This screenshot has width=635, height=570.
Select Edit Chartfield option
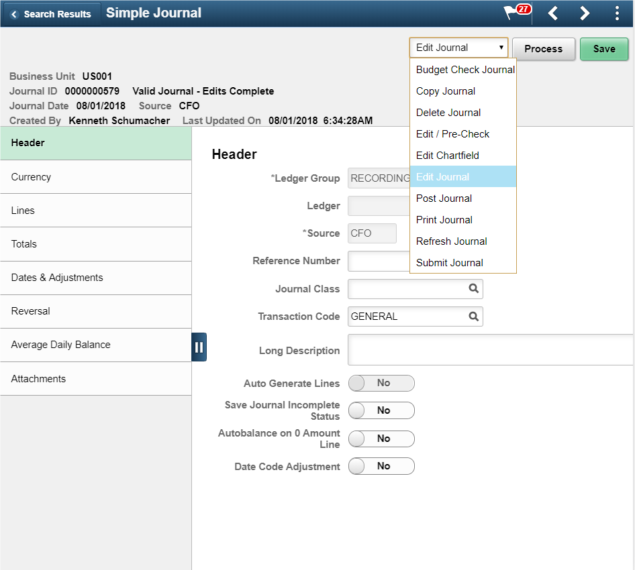coord(463,156)
